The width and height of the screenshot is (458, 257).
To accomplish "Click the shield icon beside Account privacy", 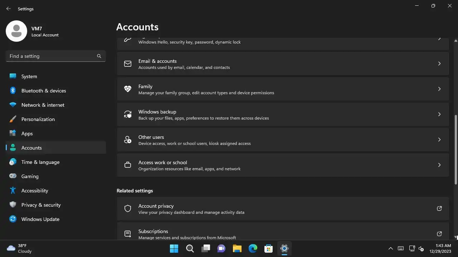I will point(128,208).
